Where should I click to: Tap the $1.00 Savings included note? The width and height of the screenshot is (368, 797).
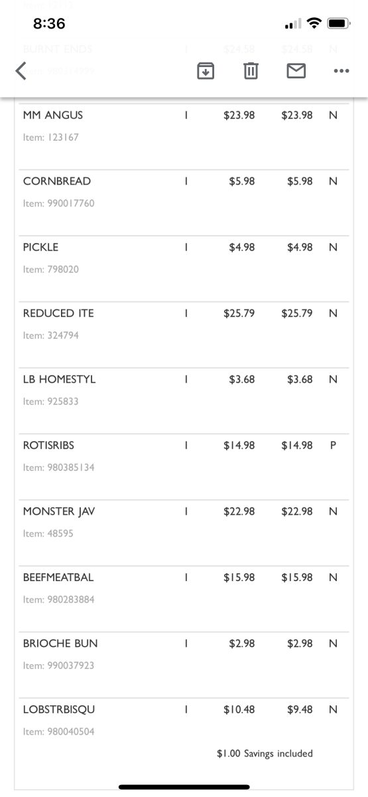pos(265,753)
